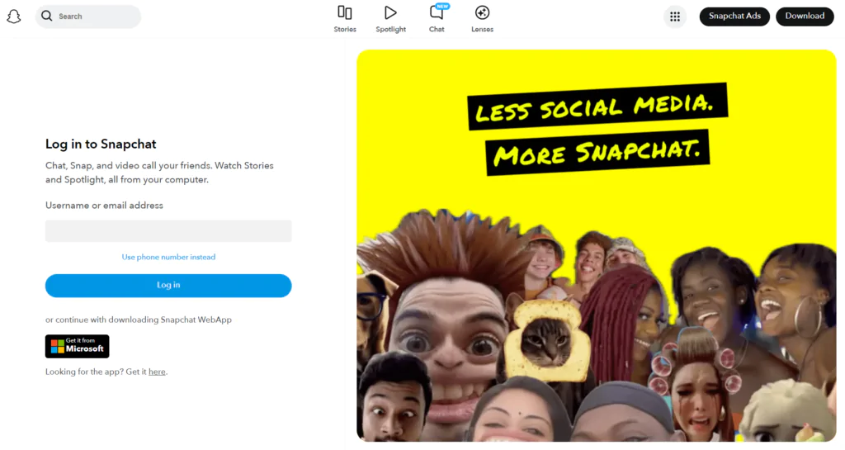Focus the username or email address field
Screen dimensions: 845x450
(168, 230)
